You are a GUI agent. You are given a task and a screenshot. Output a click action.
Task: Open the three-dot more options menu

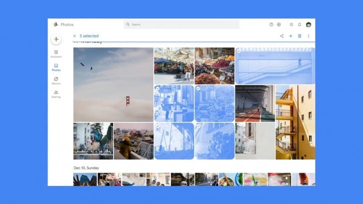(308, 36)
